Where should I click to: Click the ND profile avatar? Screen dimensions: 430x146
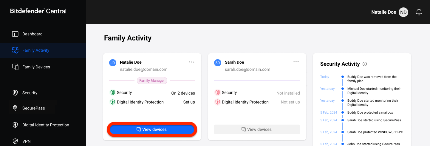point(403,12)
